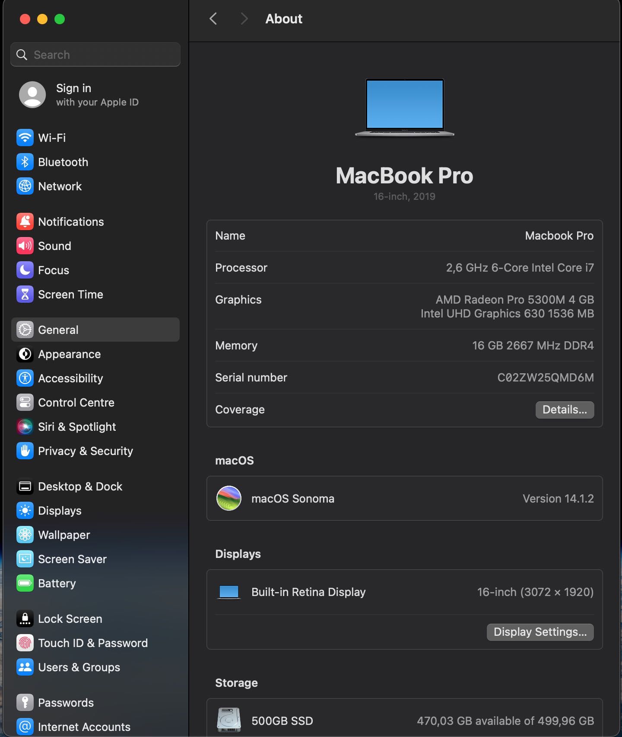Click the About page title
The width and height of the screenshot is (622, 737).
tap(284, 19)
